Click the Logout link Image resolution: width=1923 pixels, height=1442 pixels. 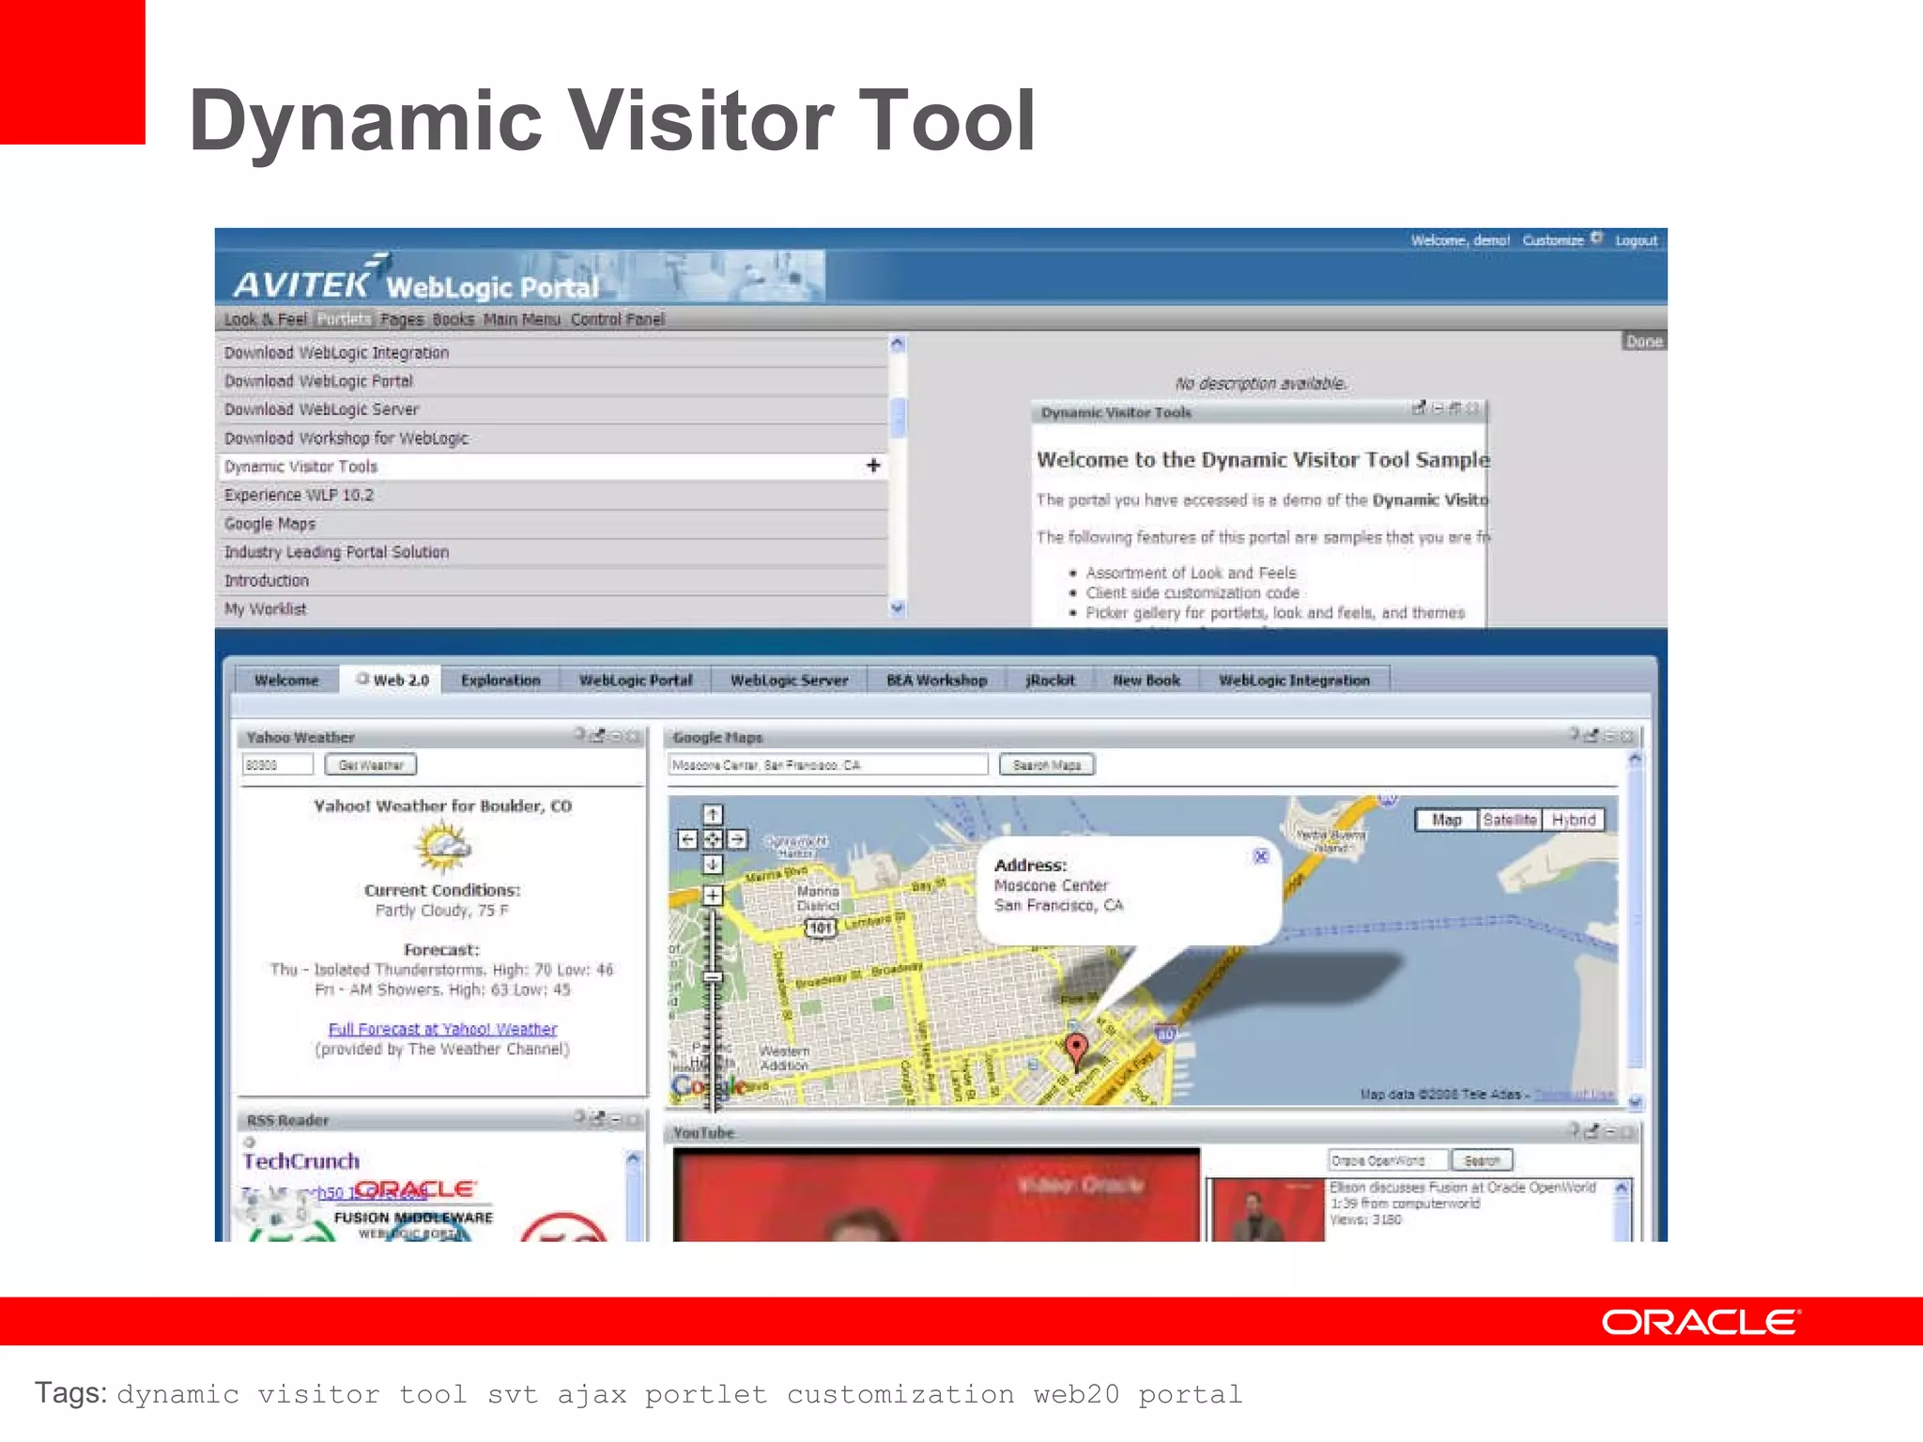[x=1636, y=240]
